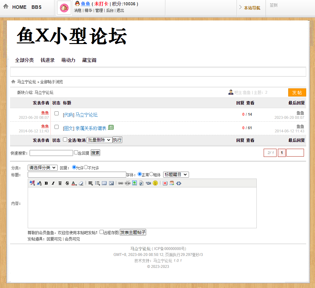This screenshot has width=315, height=288.
Task: Toggle strikethrough formatting in editor toolbar
Action: [67, 183]
